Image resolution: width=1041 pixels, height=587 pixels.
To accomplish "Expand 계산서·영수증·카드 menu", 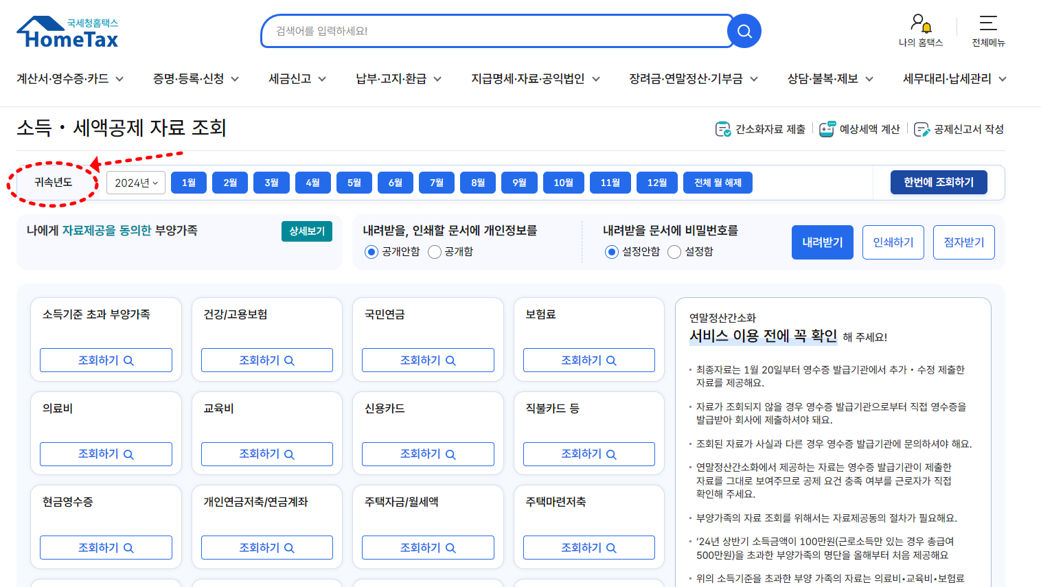I will tap(70, 79).
